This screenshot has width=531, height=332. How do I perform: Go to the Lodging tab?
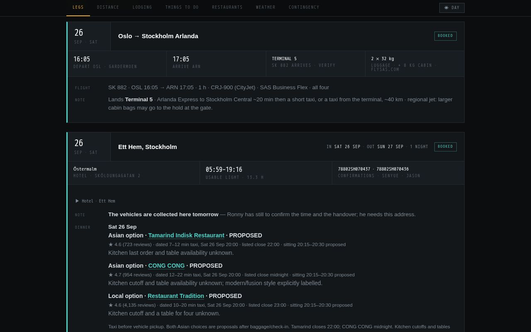point(142,7)
